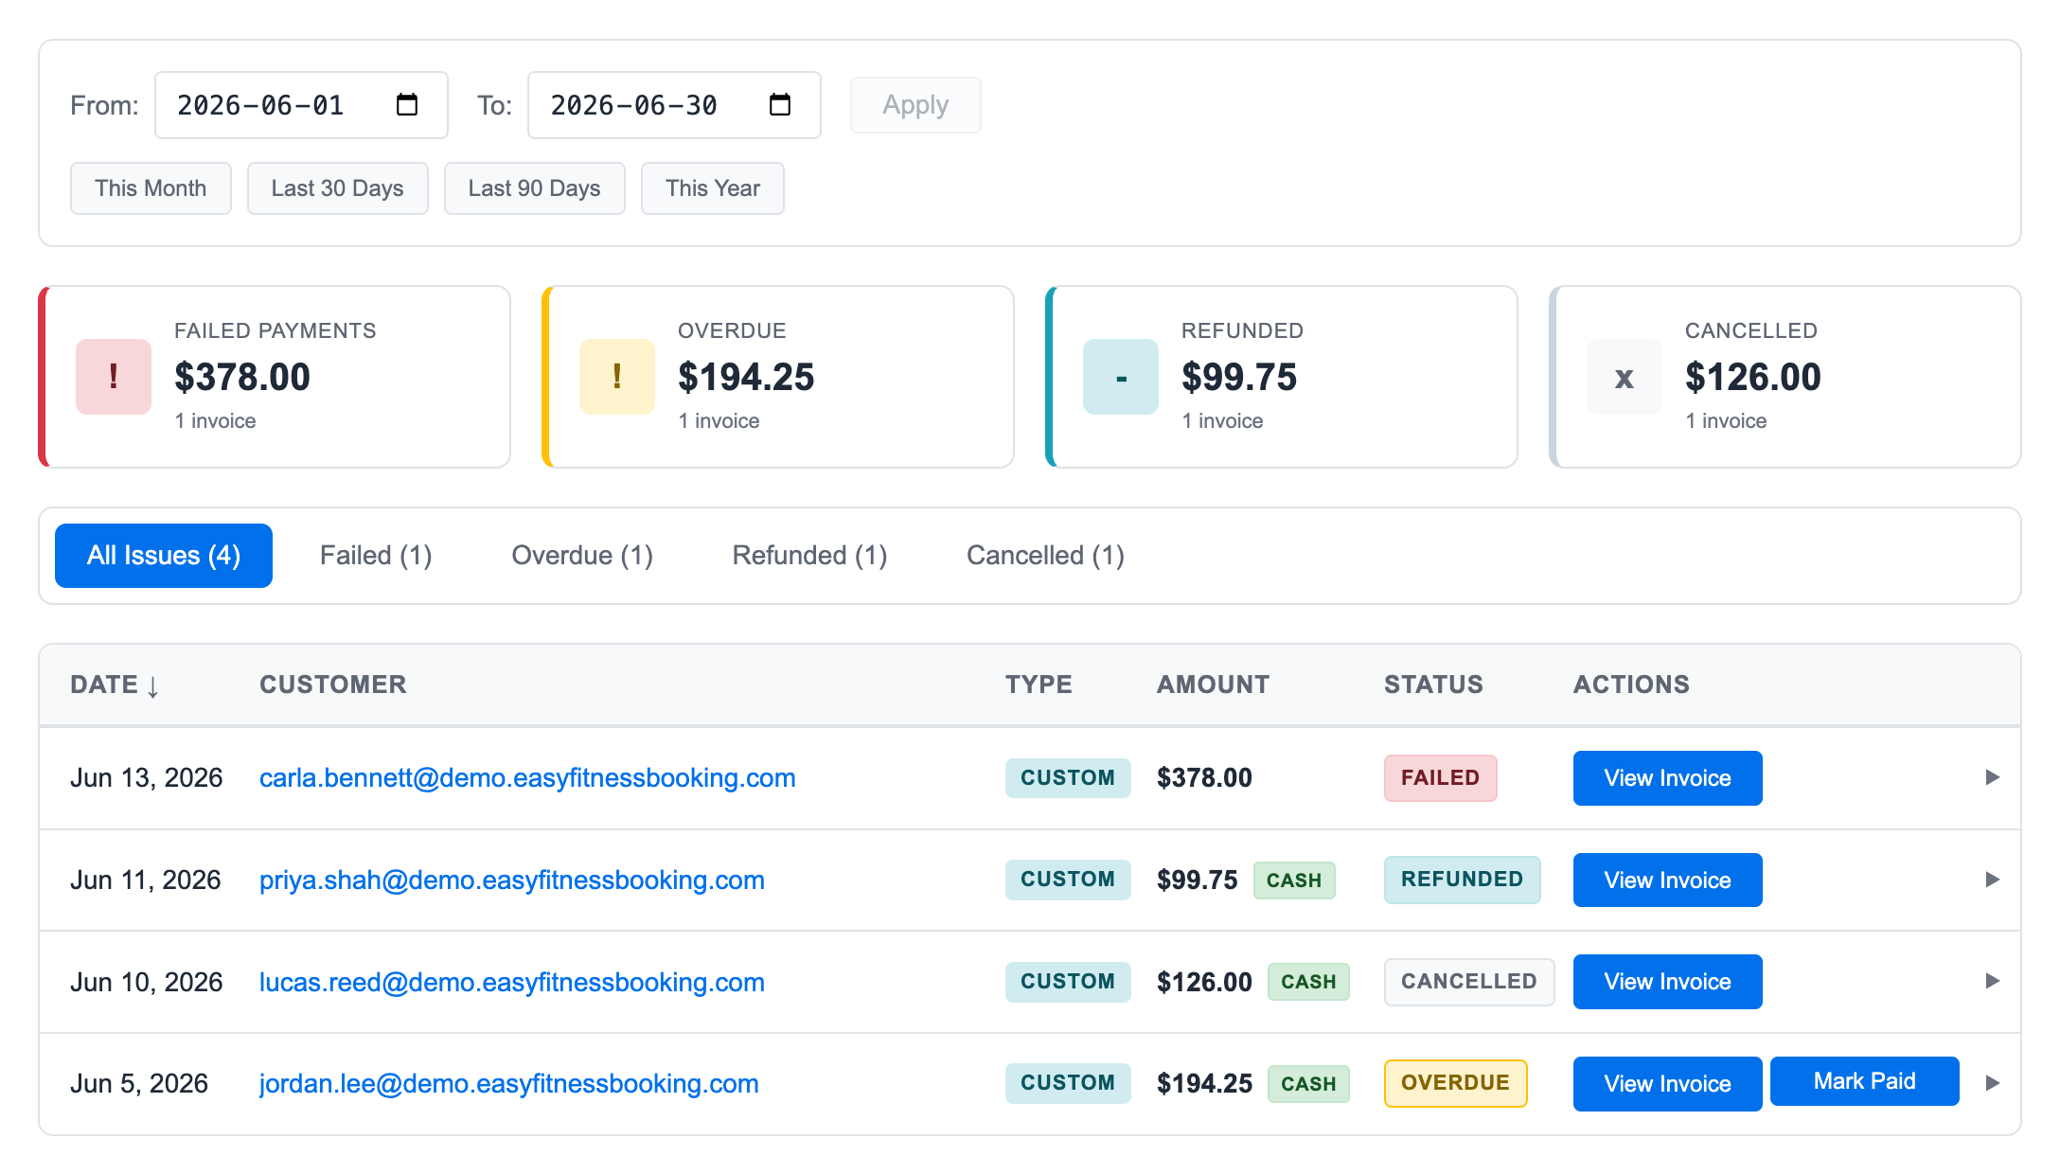Switch to the Failed (1) tab
Viewport: 2060px width, 1174px height.
[376, 556]
